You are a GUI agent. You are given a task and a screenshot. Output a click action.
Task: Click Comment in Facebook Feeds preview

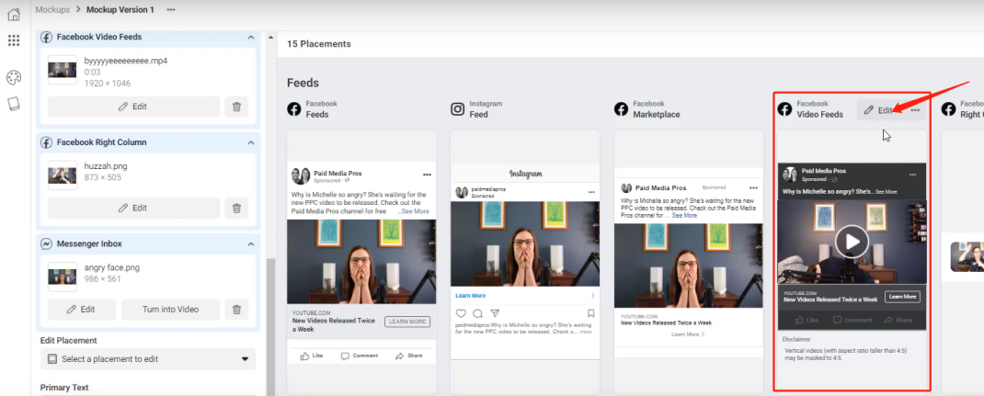coord(360,356)
